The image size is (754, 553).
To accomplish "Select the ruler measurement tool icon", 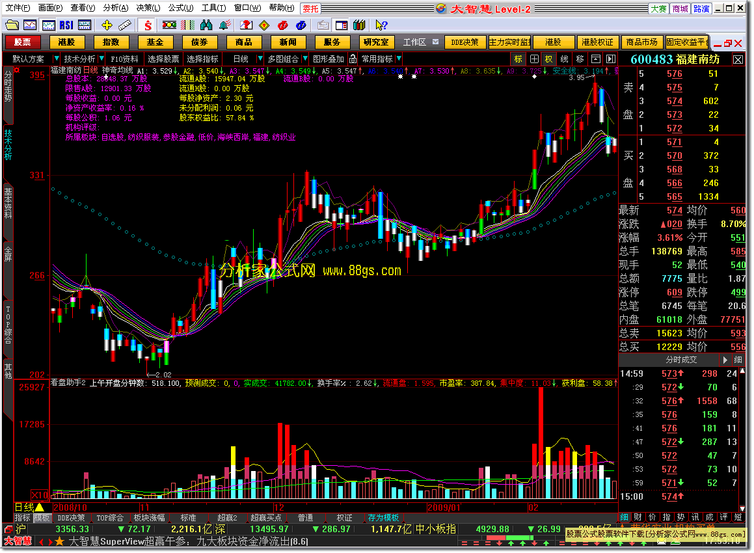I will pos(125,25).
